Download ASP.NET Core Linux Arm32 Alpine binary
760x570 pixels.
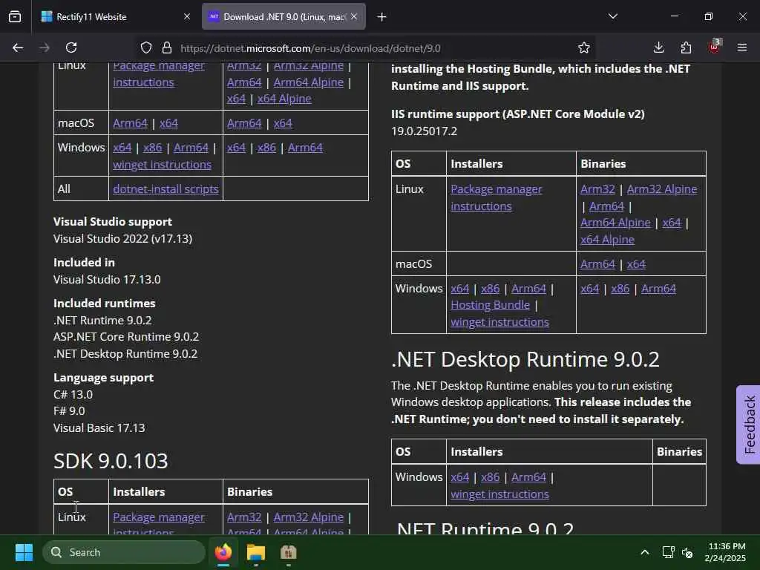coord(661,189)
